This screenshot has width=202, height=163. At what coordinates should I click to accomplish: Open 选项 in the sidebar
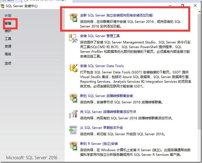pos(8,63)
